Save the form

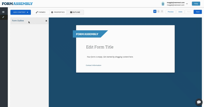pyautogui.click(x=198, y=12)
